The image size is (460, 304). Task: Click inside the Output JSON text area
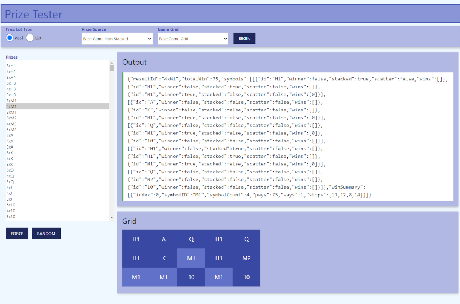(x=287, y=137)
